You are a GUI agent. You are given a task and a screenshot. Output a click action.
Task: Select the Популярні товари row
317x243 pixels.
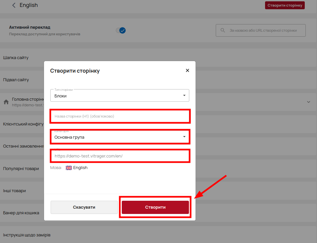pos(21,169)
